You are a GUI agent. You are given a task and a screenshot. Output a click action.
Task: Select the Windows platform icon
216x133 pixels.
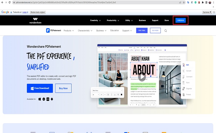click(x=39, y=99)
